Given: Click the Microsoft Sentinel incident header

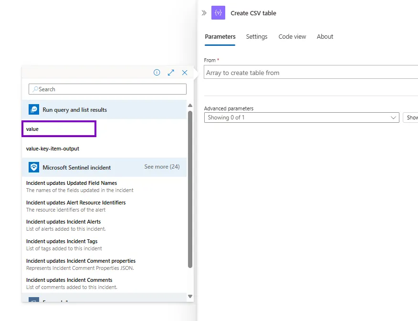Looking at the screenshot, I should pyautogui.click(x=104, y=167).
